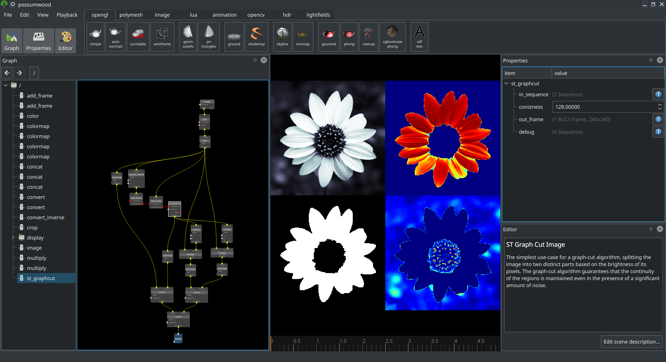Collapse the st_graphcut properties group
Viewport: 666px width, 362px height.
click(506, 83)
